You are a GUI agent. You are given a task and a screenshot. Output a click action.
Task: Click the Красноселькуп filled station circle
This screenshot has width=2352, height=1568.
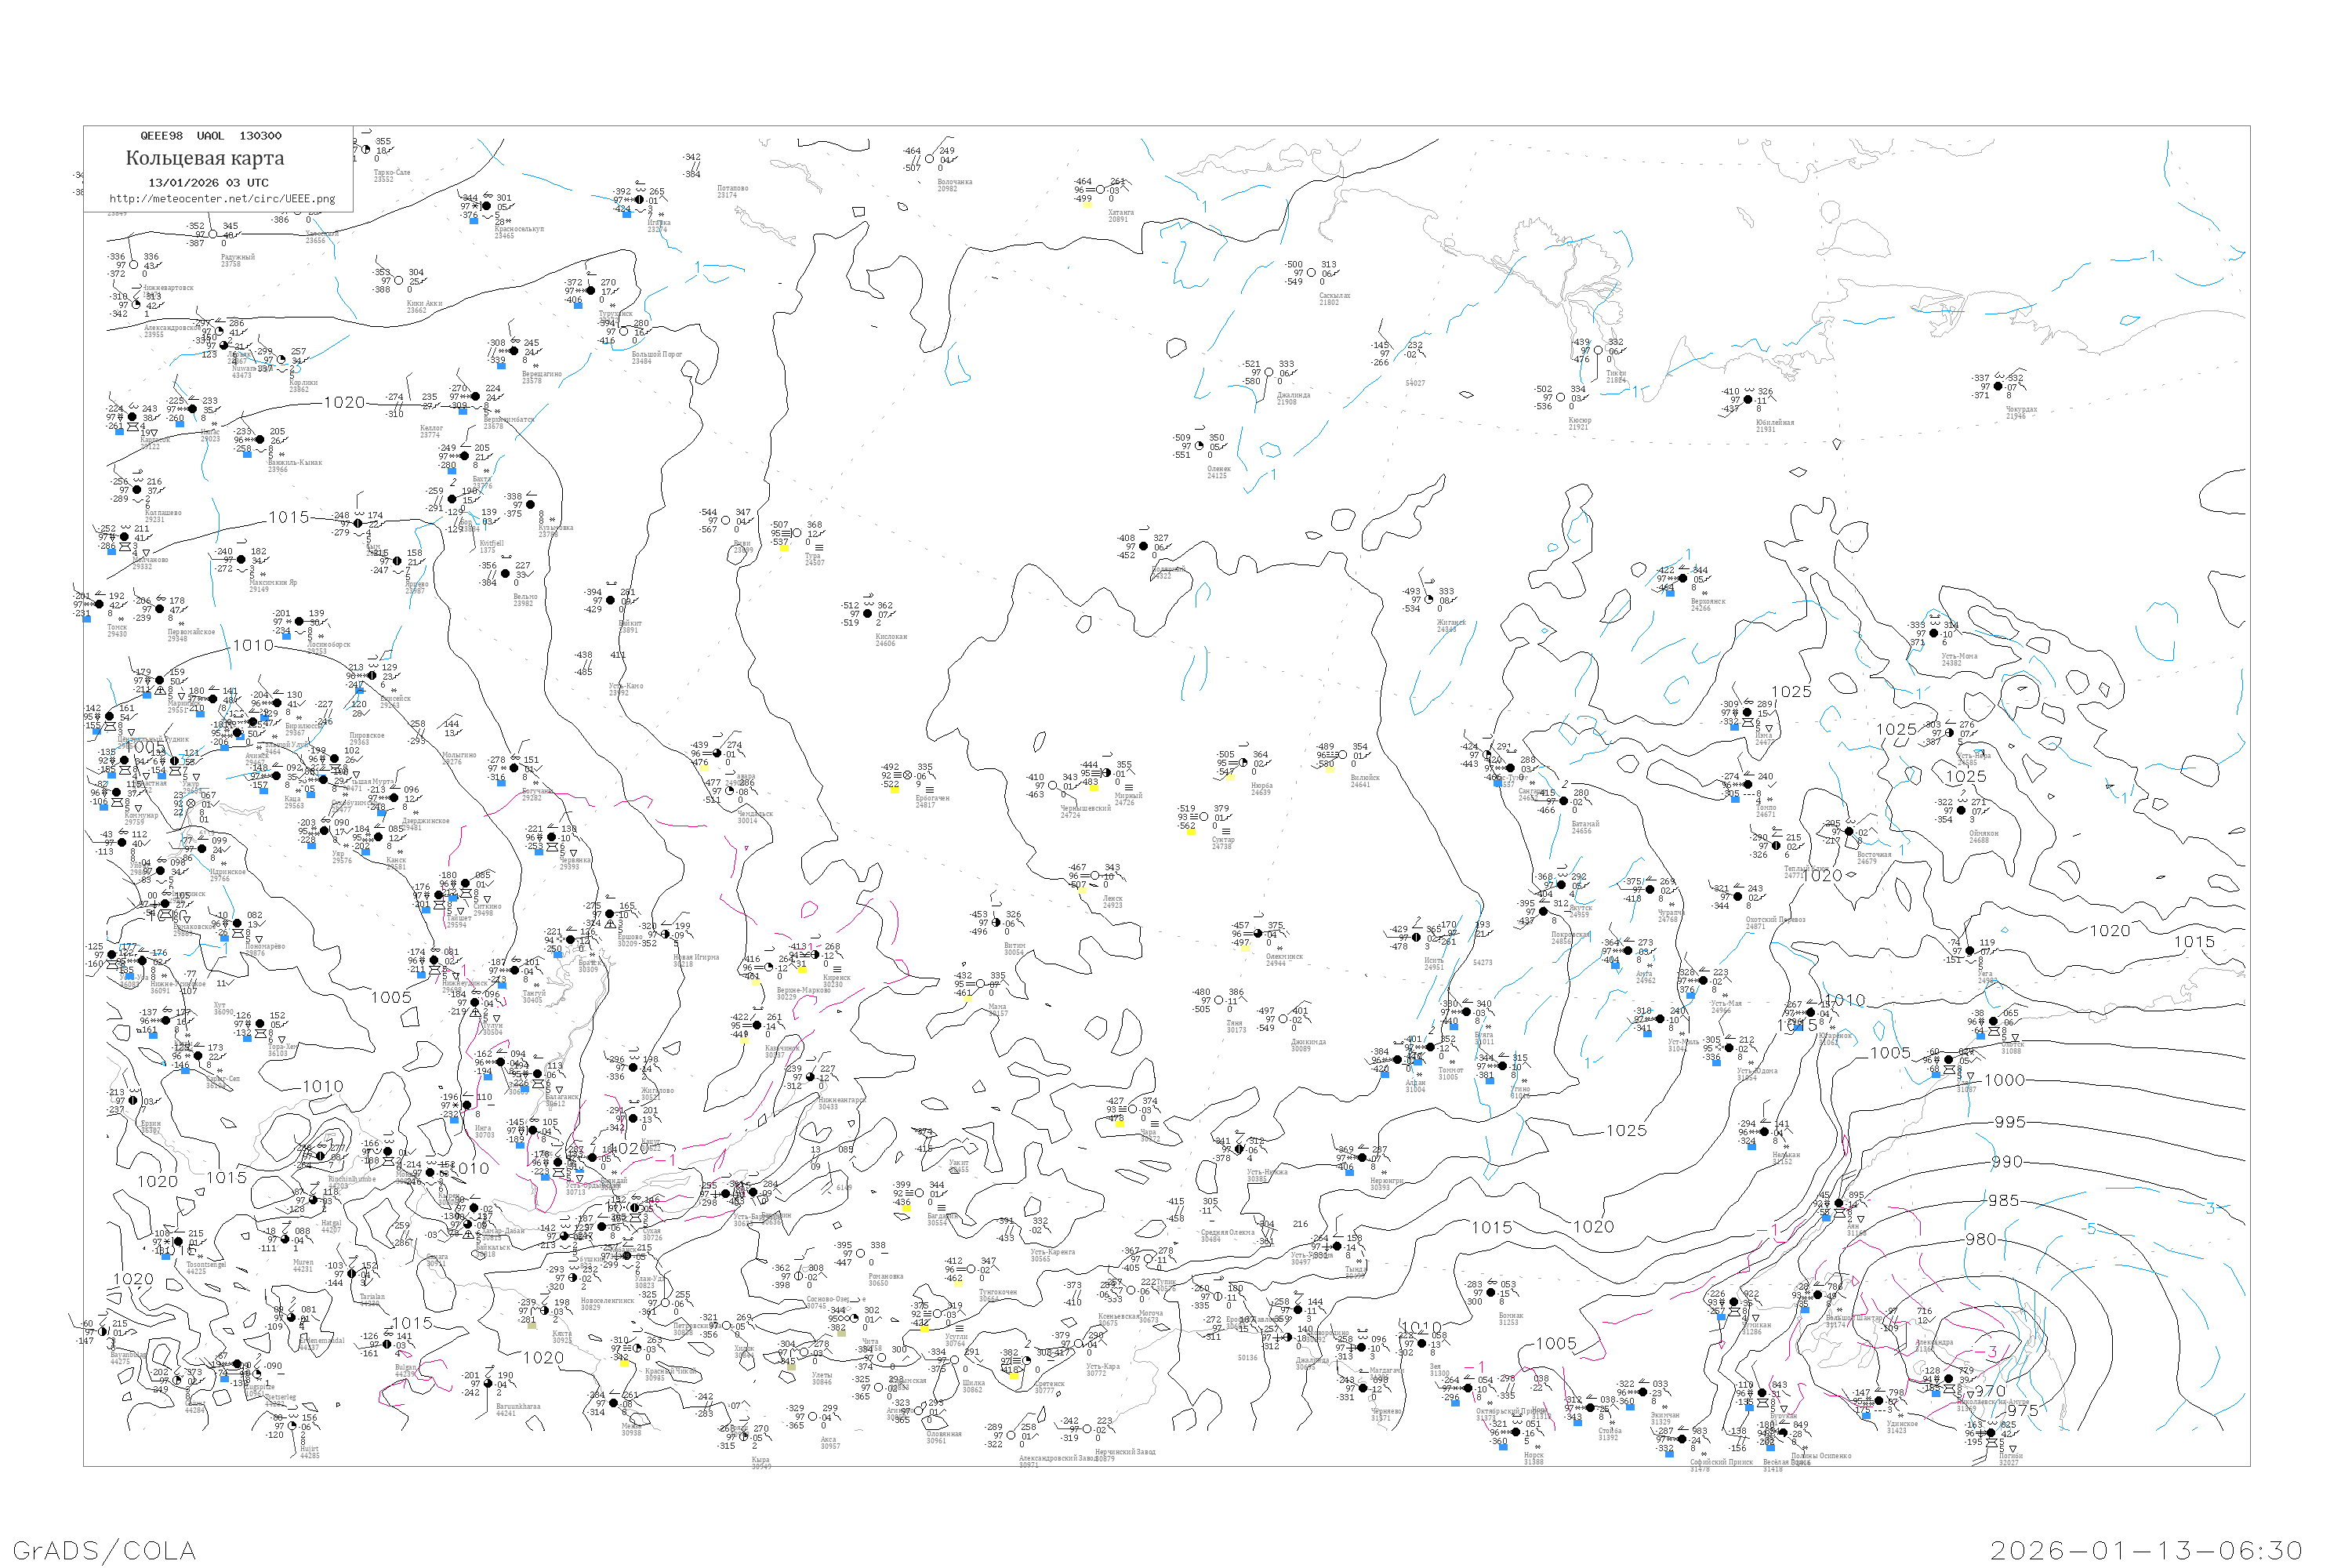tap(487, 207)
